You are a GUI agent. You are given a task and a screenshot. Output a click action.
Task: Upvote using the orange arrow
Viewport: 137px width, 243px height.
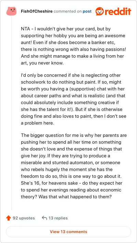click(x=9, y=218)
